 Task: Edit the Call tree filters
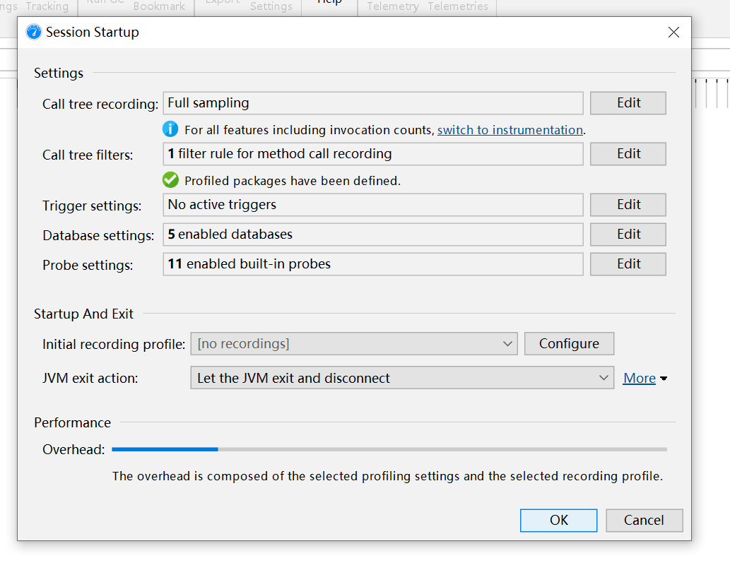click(x=628, y=154)
